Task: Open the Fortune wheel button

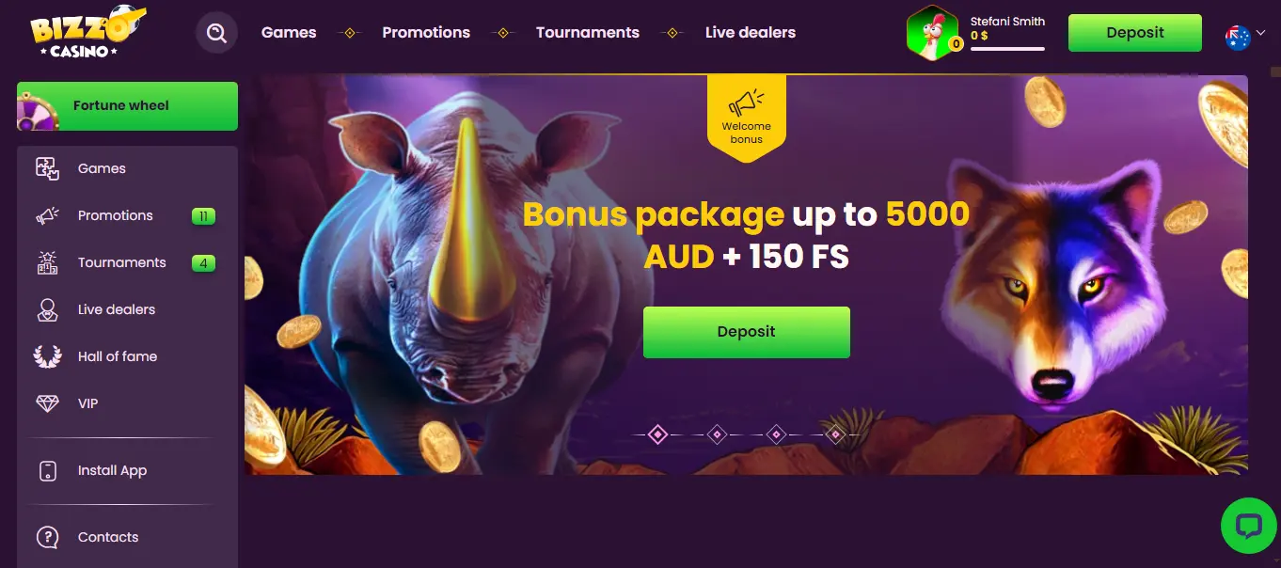Action: click(x=127, y=105)
